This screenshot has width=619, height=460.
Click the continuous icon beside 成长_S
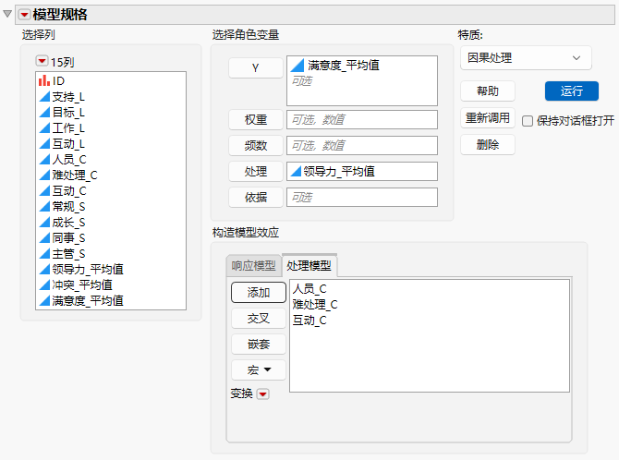click(44, 223)
